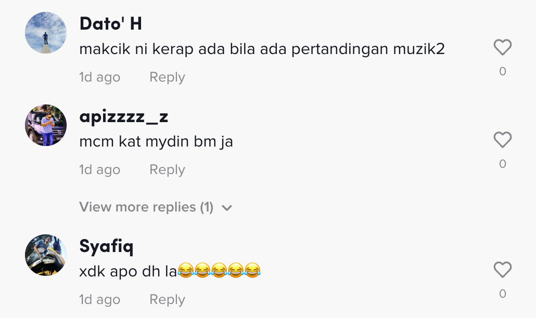This screenshot has width=536, height=318.
Task: Click the chevron beside View more replies
Action: [x=226, y=208]
